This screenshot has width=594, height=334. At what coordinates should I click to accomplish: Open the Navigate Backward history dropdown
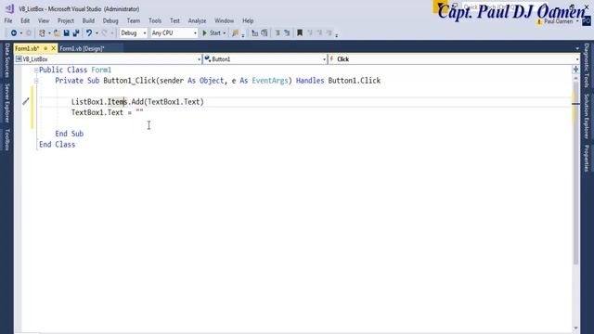point(20,33)
